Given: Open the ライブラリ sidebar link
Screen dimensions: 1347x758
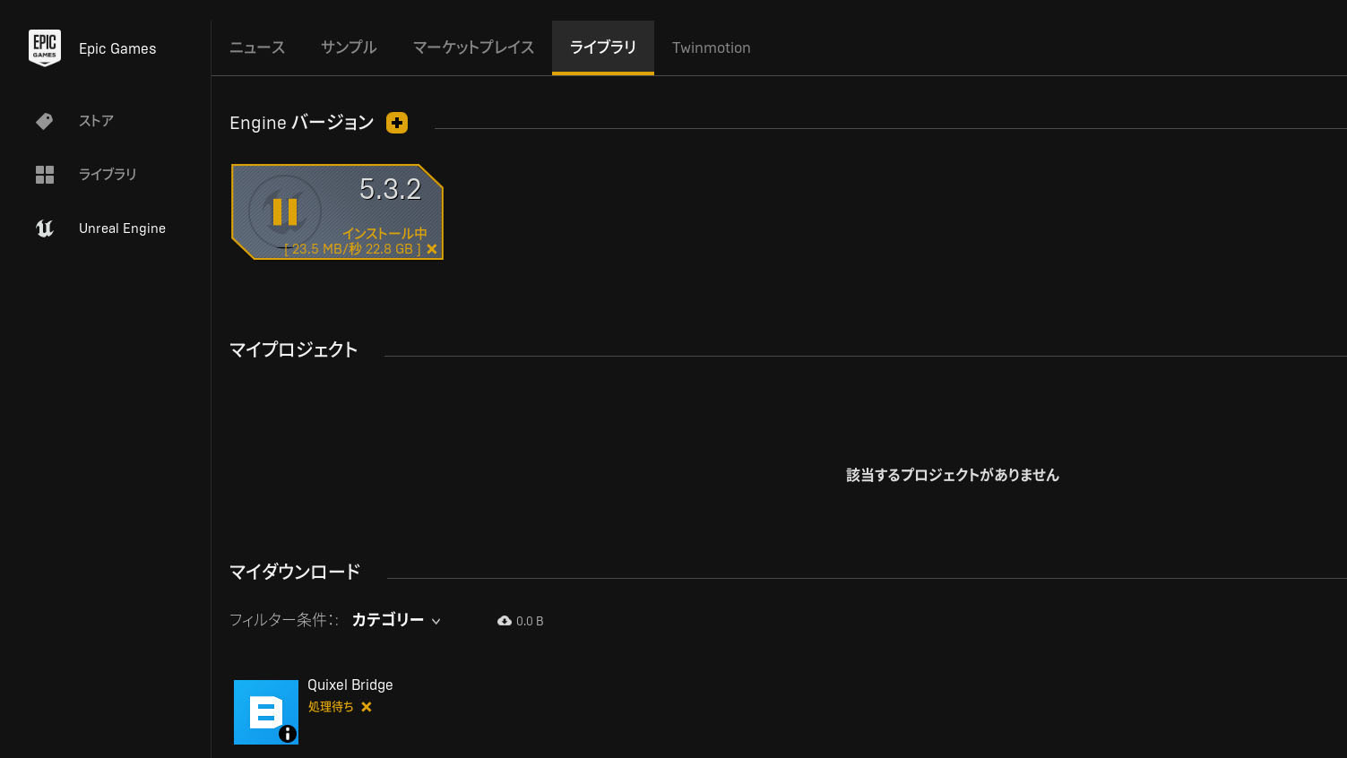Looking at the screenshot, I should pos(108,175).
